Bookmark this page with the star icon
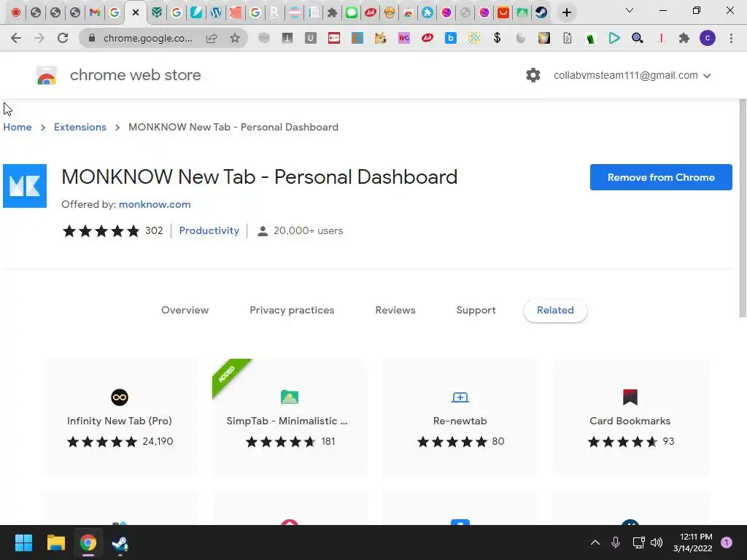This screenshot has height=560, width=747. click(x=234, y=38)
